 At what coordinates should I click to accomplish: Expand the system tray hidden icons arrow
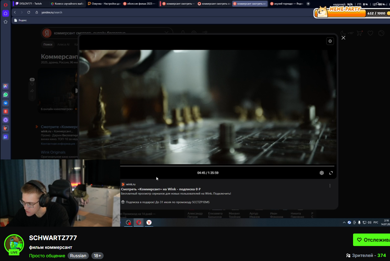click(344, 222)
